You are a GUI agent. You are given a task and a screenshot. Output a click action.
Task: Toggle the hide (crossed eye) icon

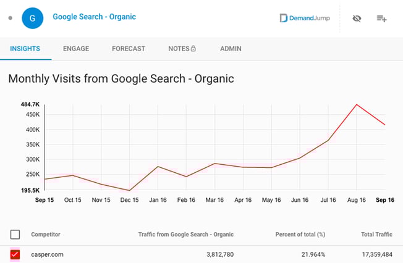pyautogui.click(x=357, y=19)
